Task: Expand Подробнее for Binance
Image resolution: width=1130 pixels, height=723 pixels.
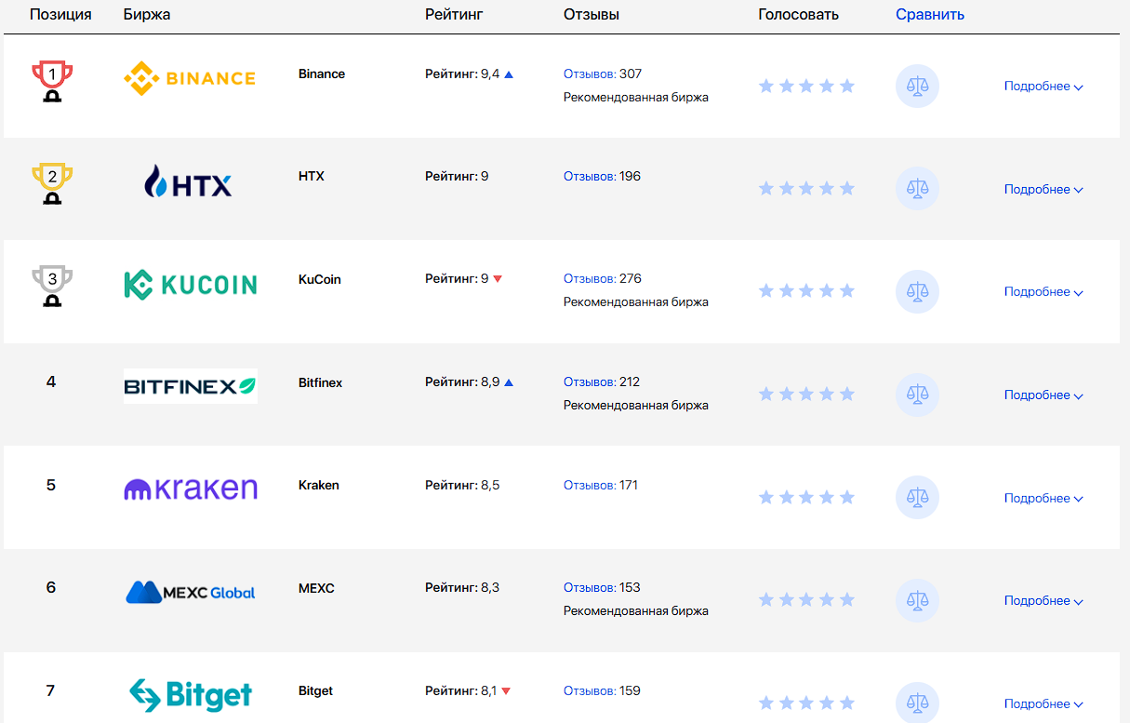Action: [1044, 87]
